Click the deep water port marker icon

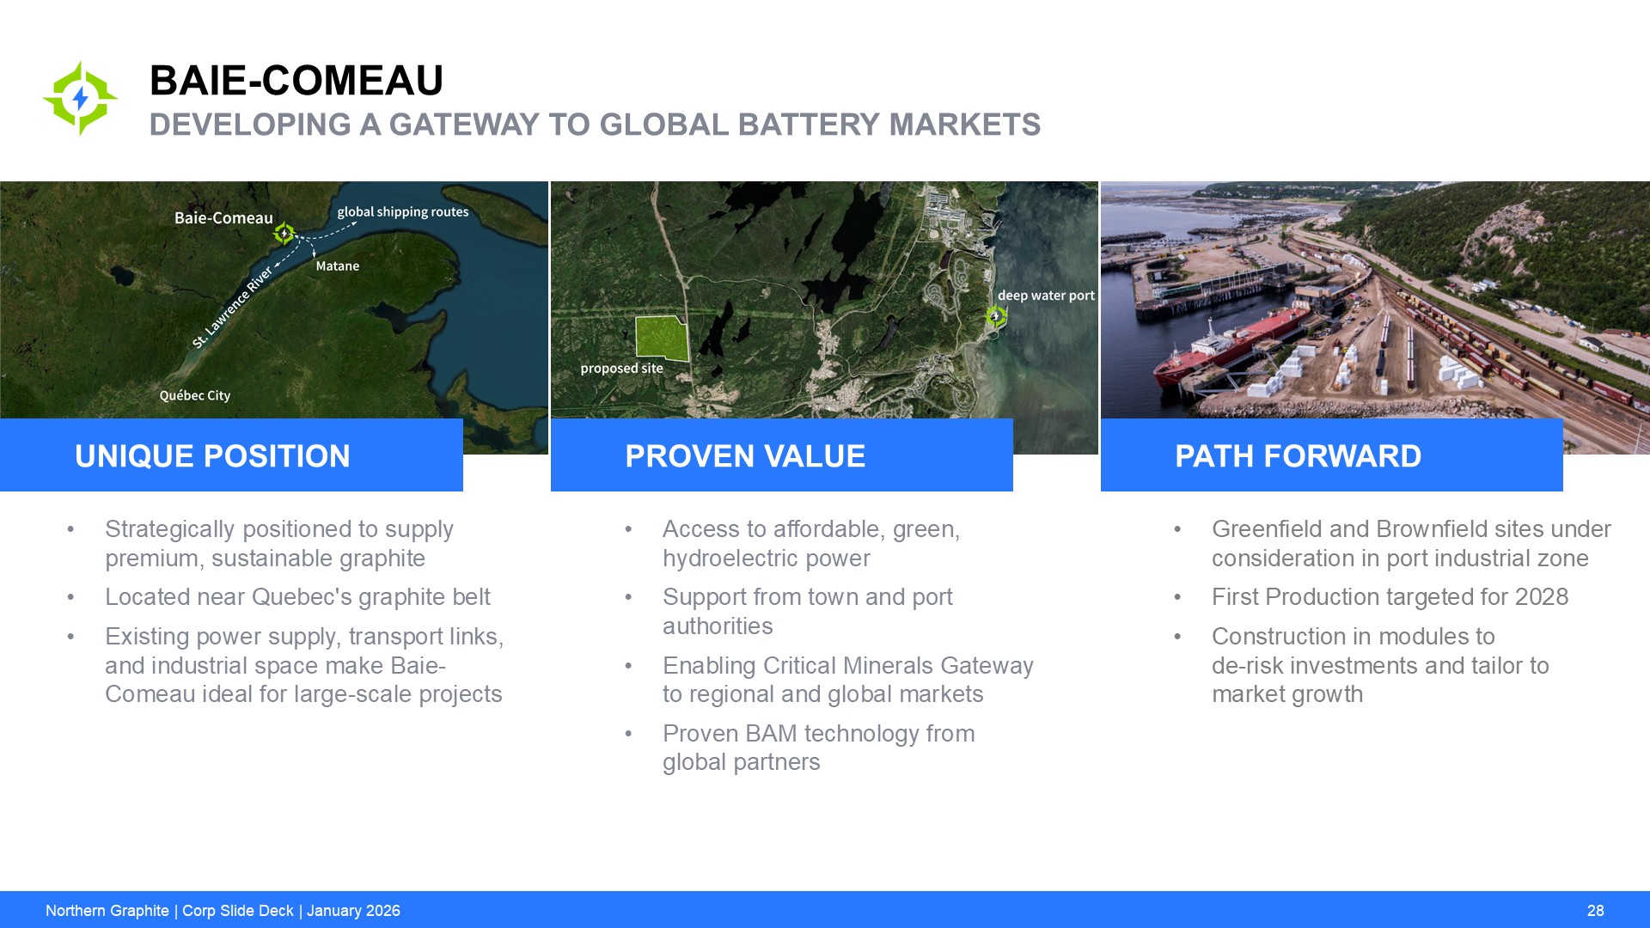(x=995, y=316)
